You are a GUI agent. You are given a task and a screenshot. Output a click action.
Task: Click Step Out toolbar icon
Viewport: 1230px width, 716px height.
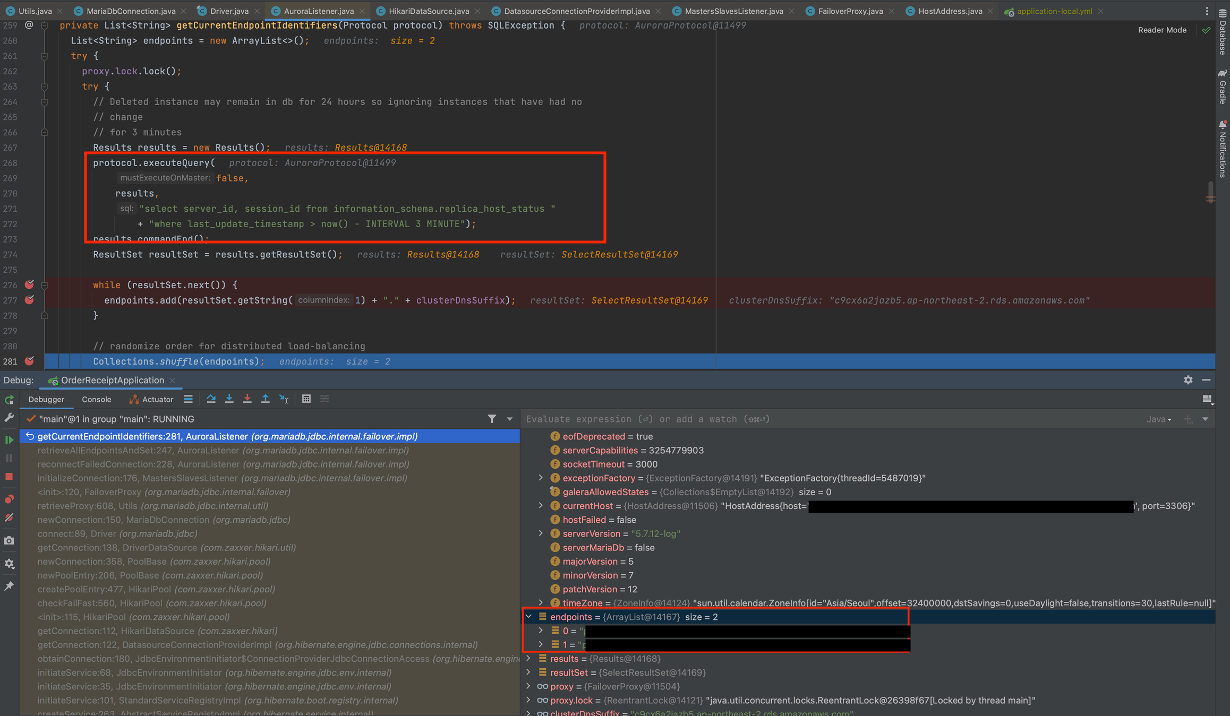coord(265,399)
